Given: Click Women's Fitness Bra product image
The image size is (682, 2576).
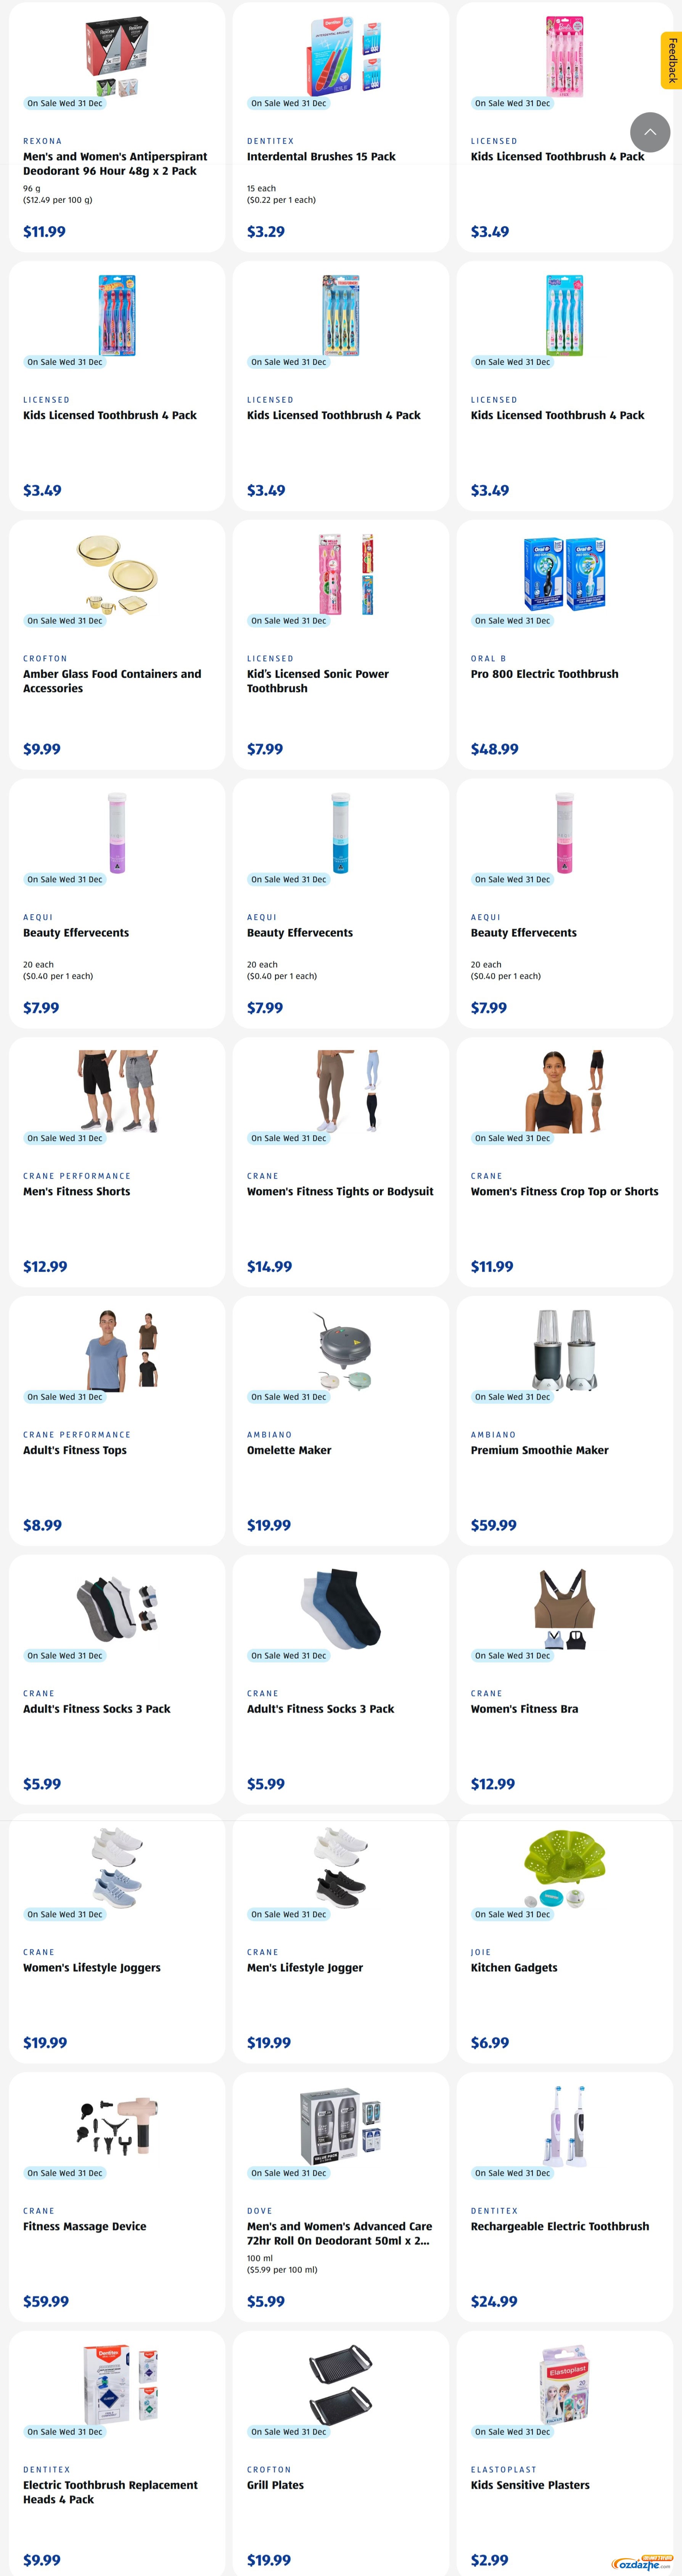Looking at the screenshot, I should (565, 1609).
